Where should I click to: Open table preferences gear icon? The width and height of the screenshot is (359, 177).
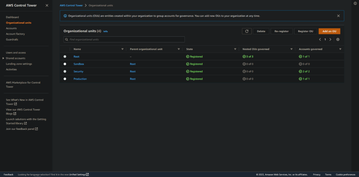(x=338, y=39)
